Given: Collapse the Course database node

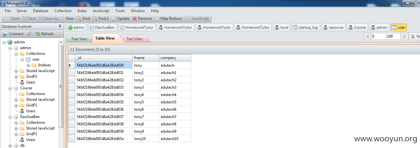Looking at the screenshot, I should coord(10,88).
